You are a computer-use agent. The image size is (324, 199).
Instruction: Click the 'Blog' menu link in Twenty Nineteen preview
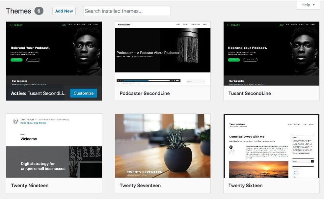[x=35, y=123]
